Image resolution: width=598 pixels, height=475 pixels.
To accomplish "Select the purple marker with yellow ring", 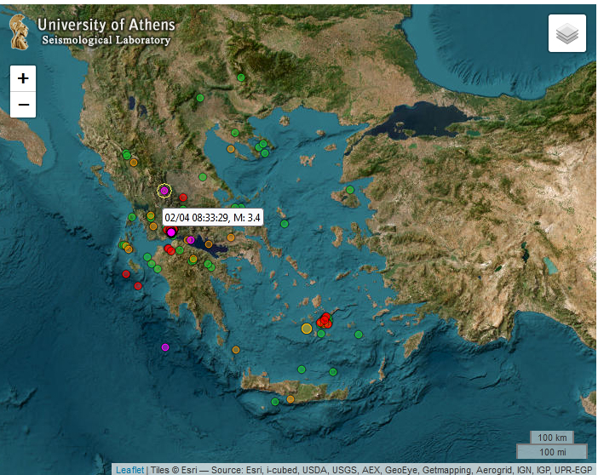I will click(164, 191).
